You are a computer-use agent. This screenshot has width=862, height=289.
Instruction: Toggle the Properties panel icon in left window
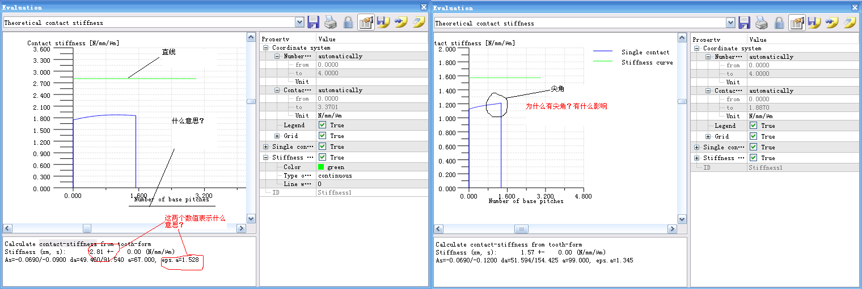point(366,23)
